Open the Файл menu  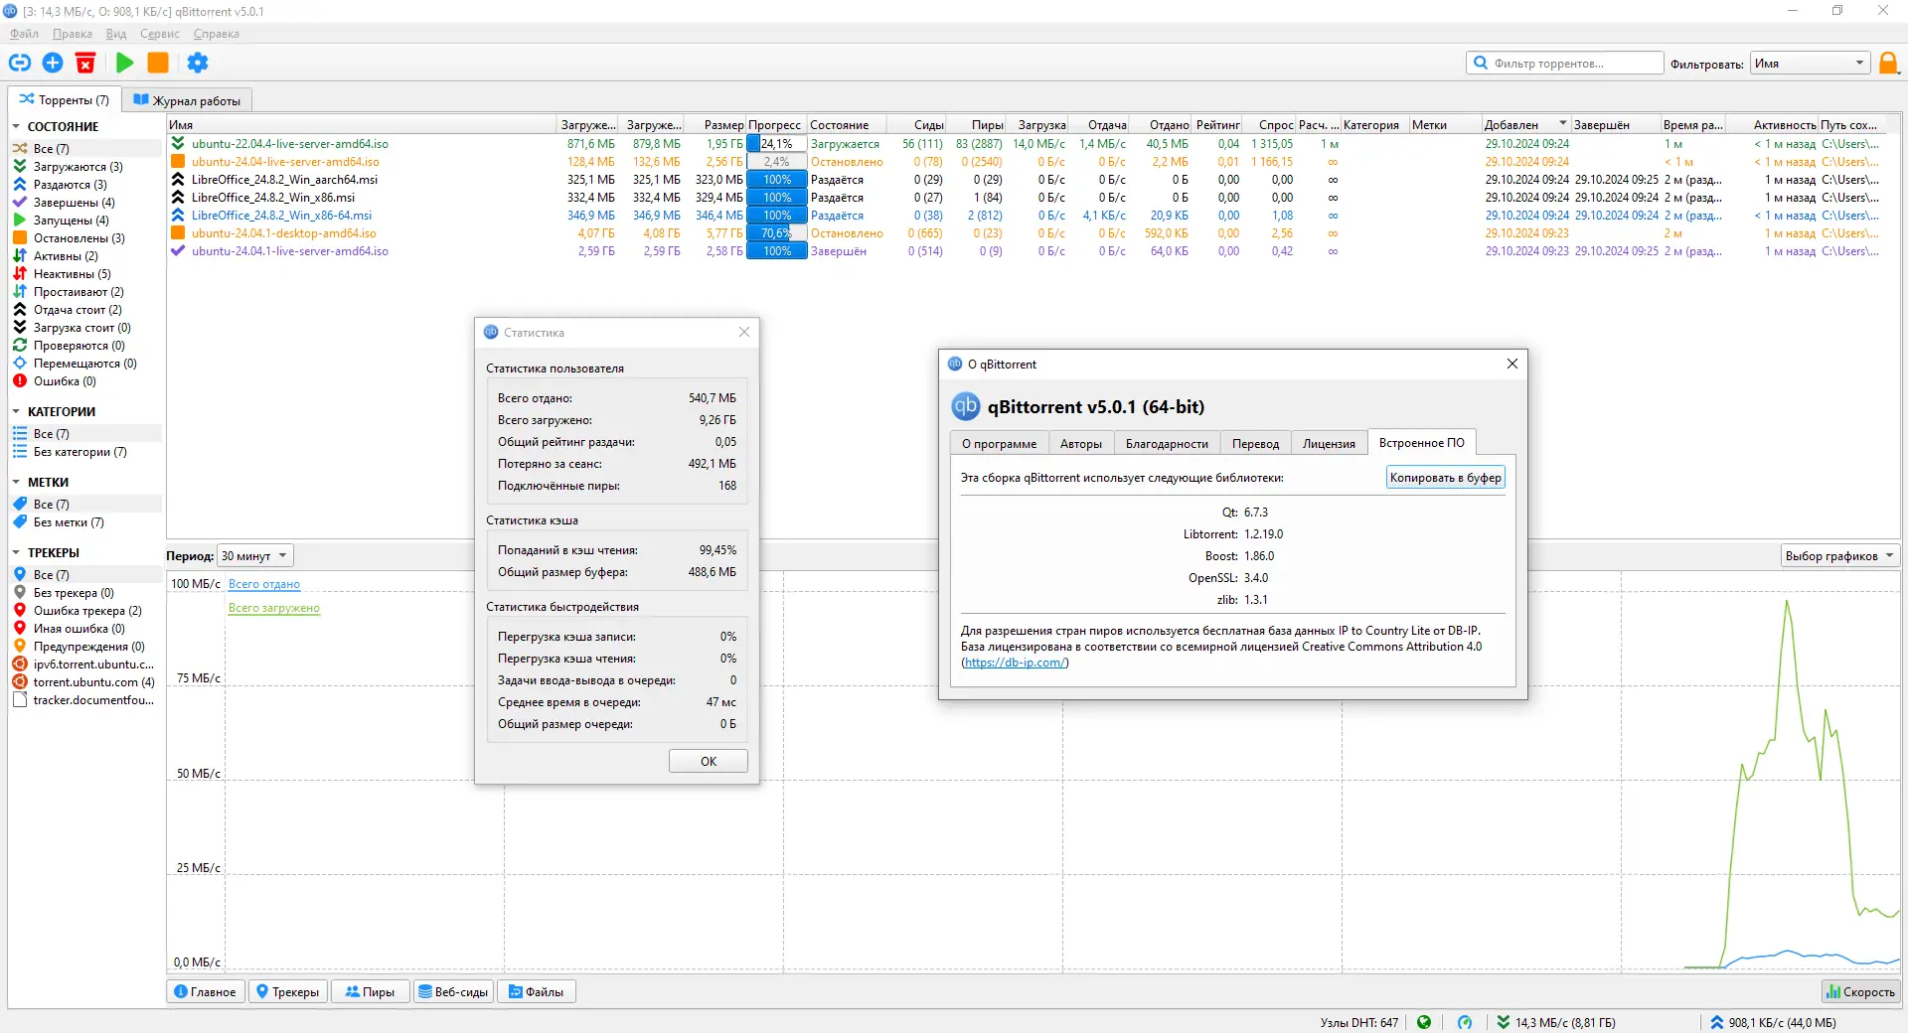click(x=24, y=34)
